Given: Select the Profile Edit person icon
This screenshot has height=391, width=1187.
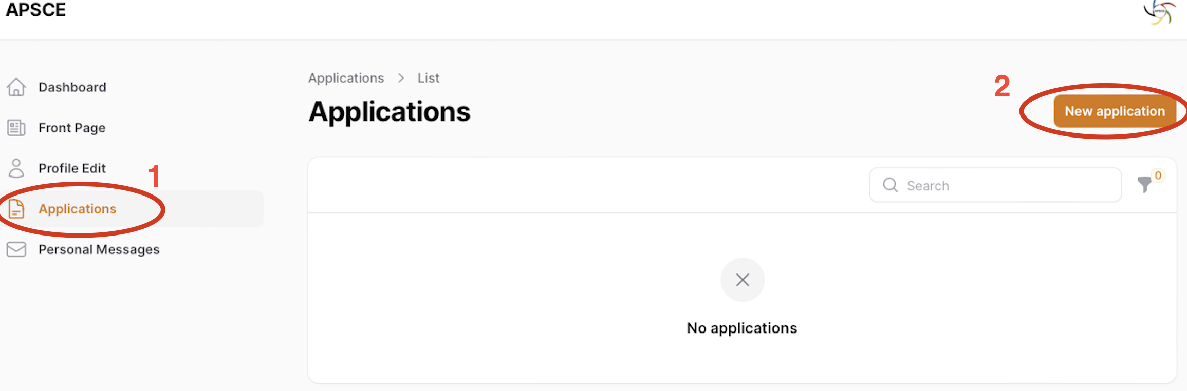Looking at the screenshot, I should [x=16, y=168].
